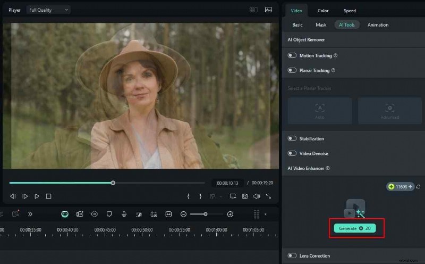This screenshot has width=425, height=264.
Task: Expand more timeline tools with double chevron
Action: point(30,214)
